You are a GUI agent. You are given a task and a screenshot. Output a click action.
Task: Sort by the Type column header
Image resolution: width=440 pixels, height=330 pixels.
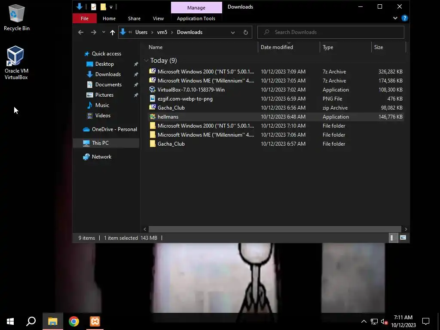[x=345, y=47]
